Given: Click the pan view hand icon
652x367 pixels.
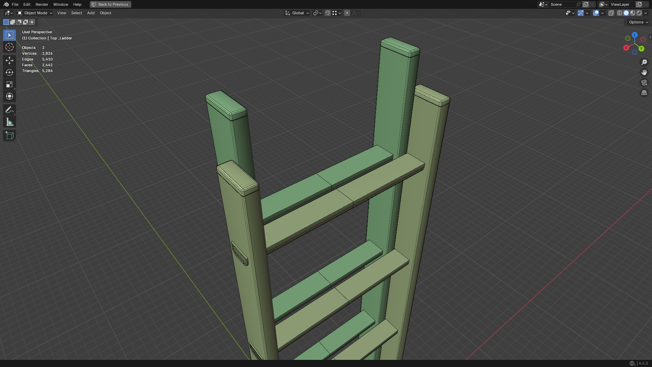Looking at the screenshot, I should tap(644, 72).
